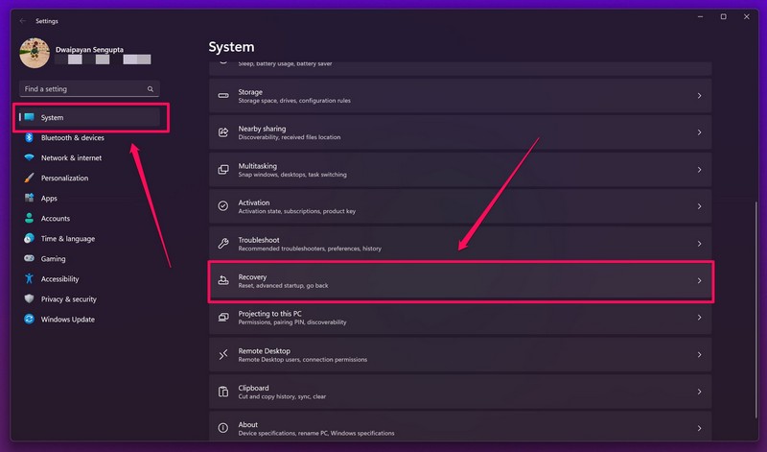
Task: Go to Windows Update section
Action: tap(67, 320)
